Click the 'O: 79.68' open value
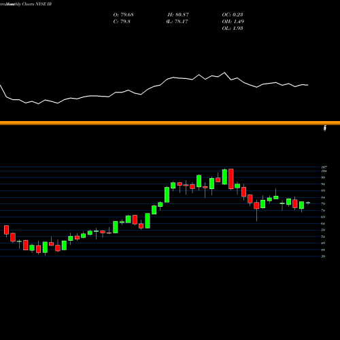Screen dimensions: 340x340 tap(123, 15)
